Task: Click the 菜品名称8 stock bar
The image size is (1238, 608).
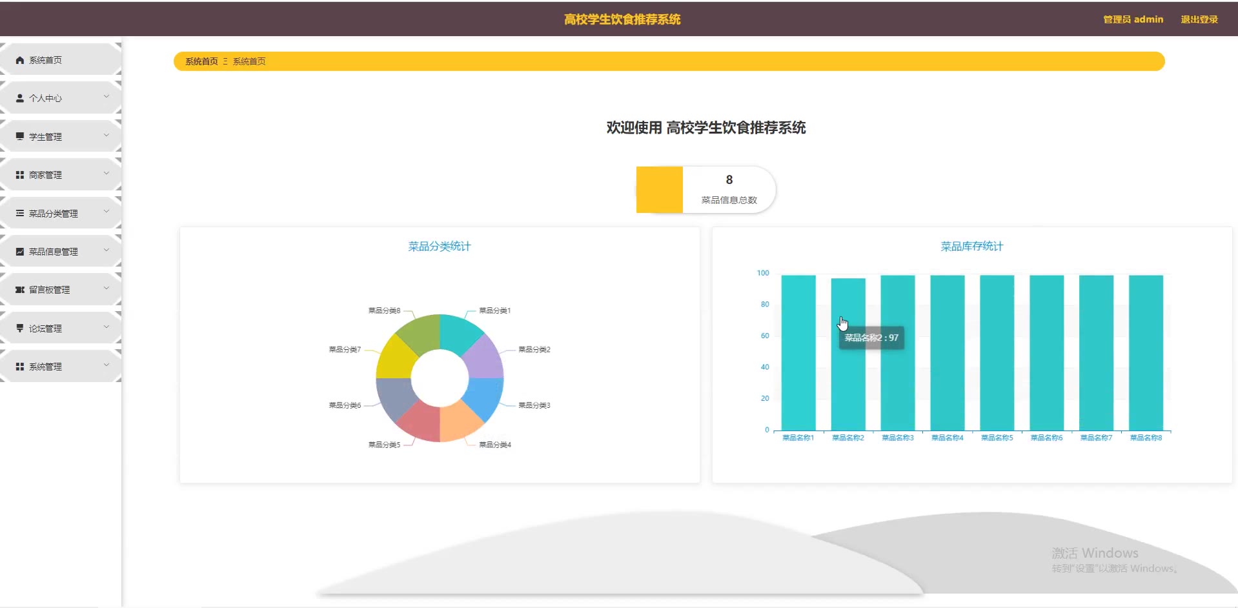Action: tap(1146, 353)
